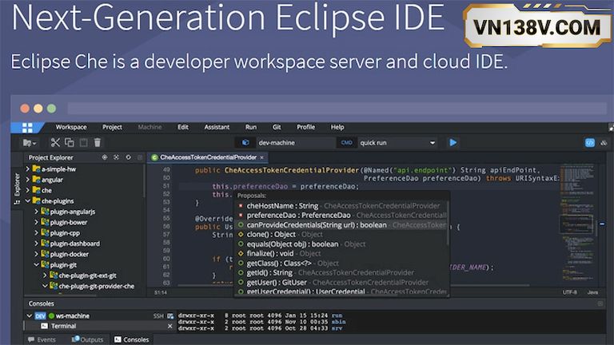Expand the plugin-angularjs folder
Viewport: 614px width, 345px height.
click(x=37, y=211)
